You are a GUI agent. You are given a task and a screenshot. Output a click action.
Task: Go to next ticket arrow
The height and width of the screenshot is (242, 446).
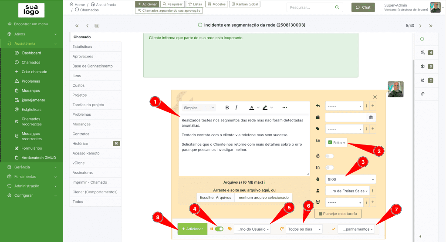click(x=420, y=26)
